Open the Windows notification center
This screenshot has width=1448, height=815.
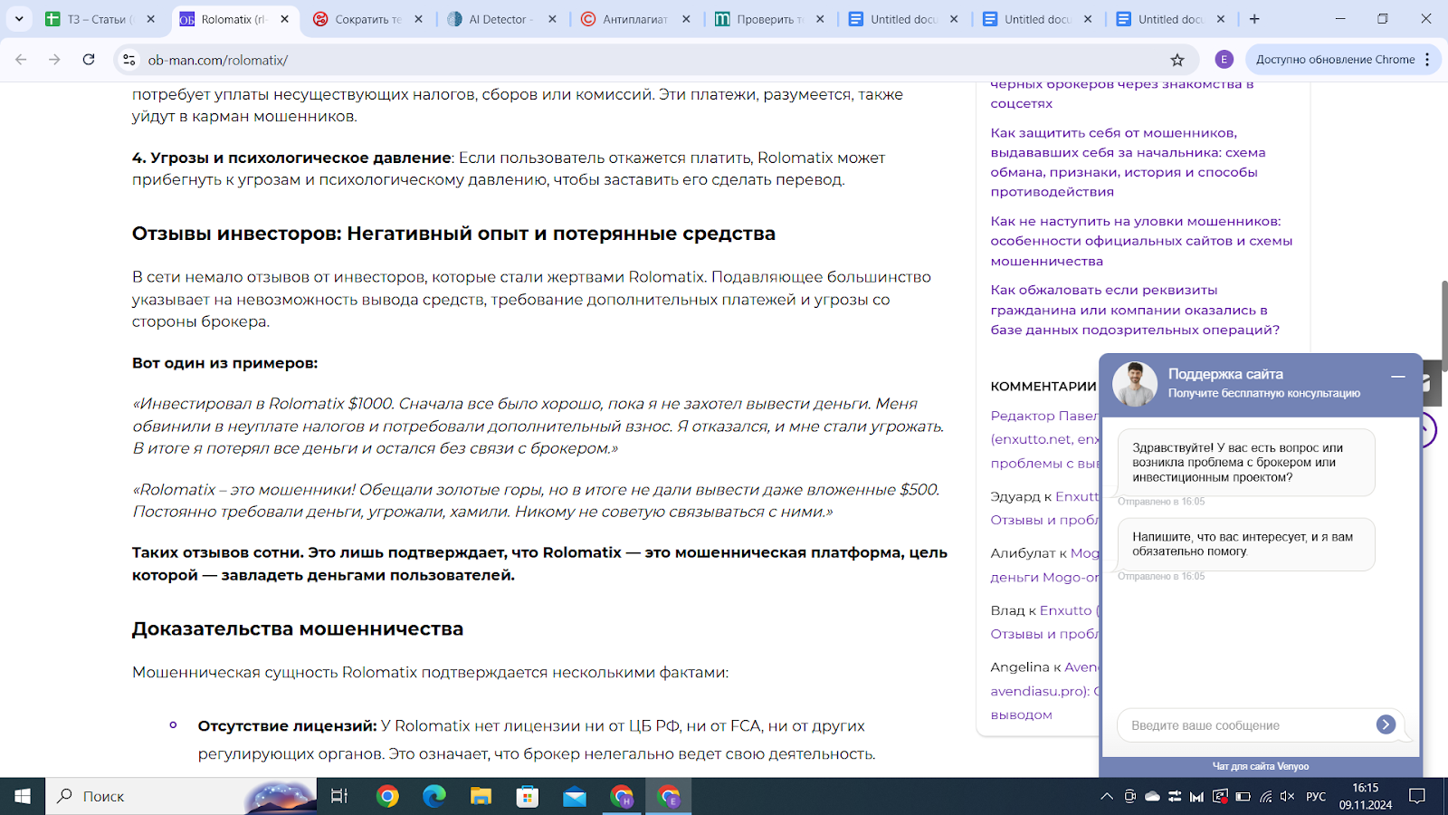pyautogui.click(x=1417, y=796)
